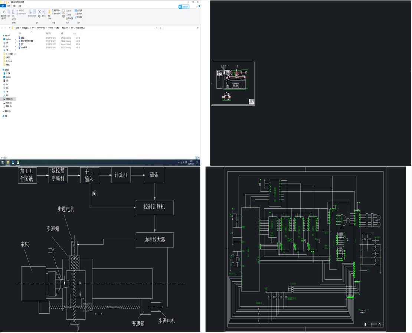Open the blue File tab in the ribbon

coord(3,6)
